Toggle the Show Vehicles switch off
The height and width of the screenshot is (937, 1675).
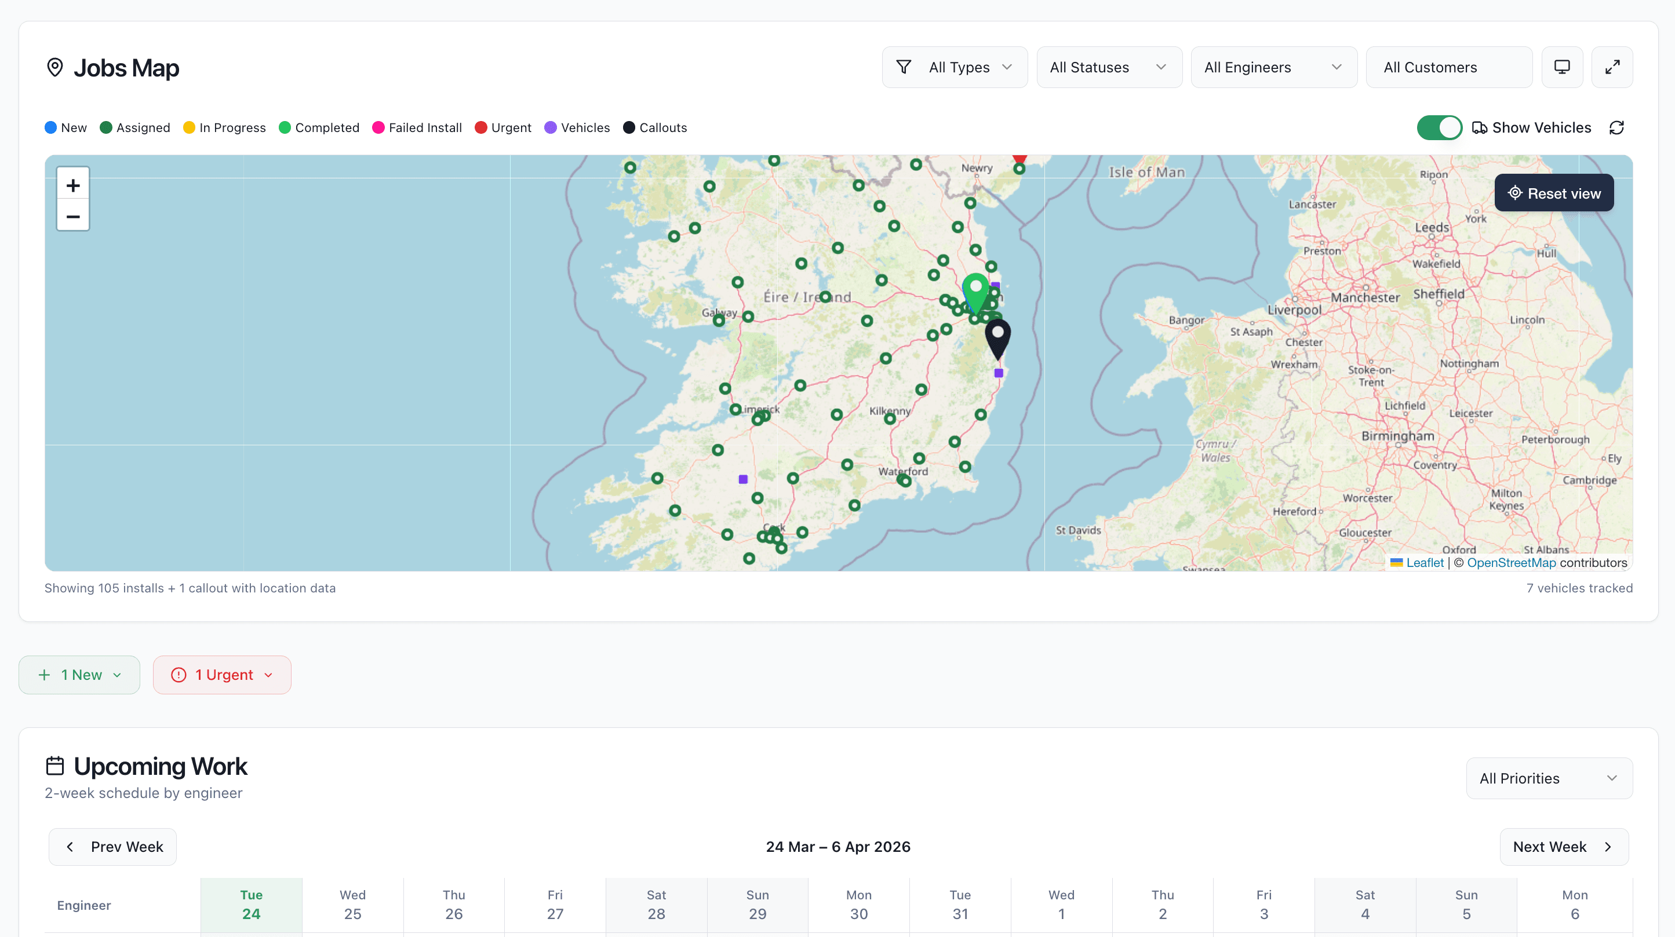[x=1439, y=127]
